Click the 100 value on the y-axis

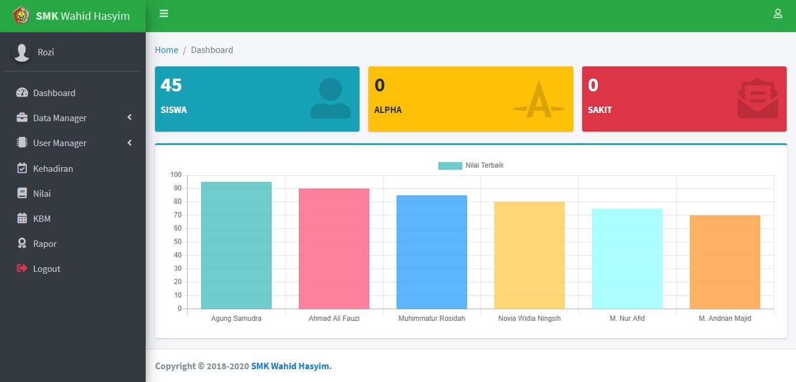click(x=176, y=175)
